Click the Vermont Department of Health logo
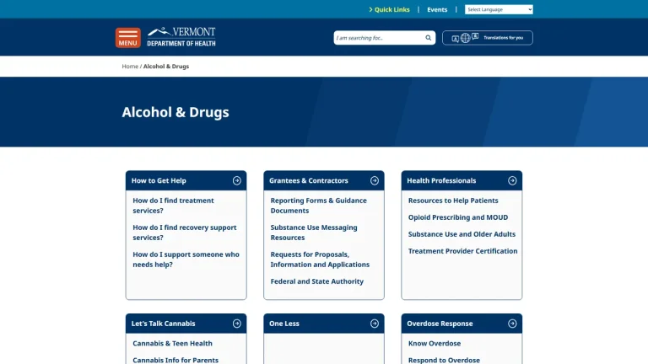 point(181,37)
